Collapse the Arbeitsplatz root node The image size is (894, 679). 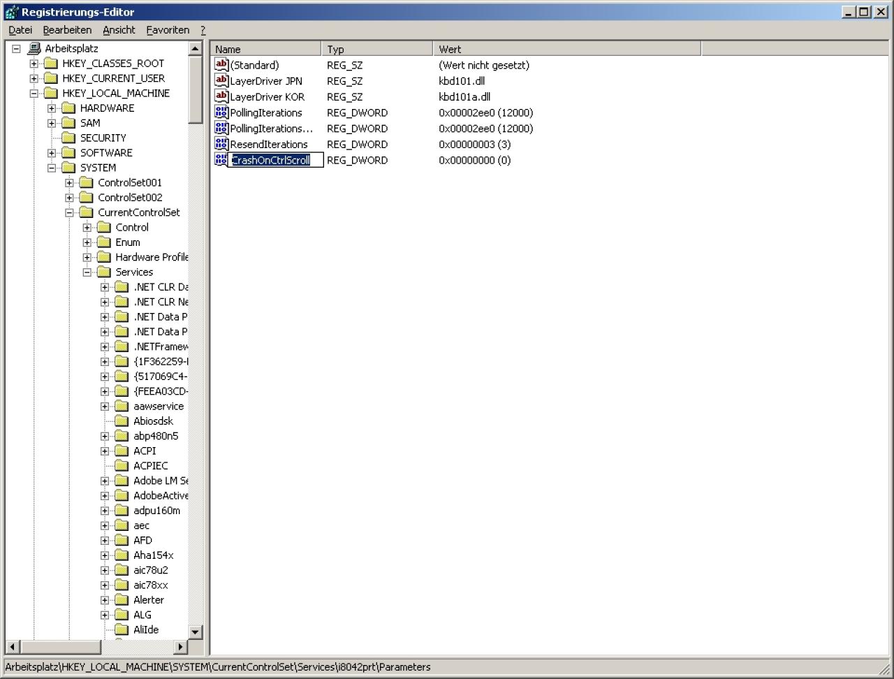tap(16, 49)
